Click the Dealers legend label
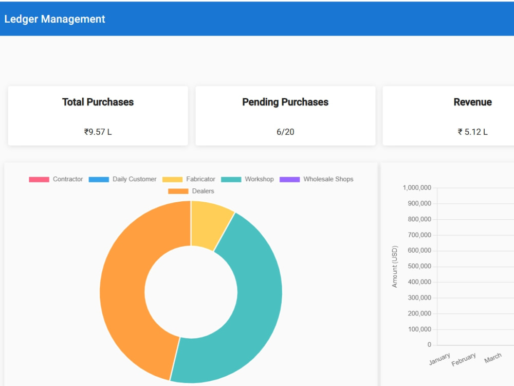The width and height of the screenshot is (514, 386). point(203,191)
